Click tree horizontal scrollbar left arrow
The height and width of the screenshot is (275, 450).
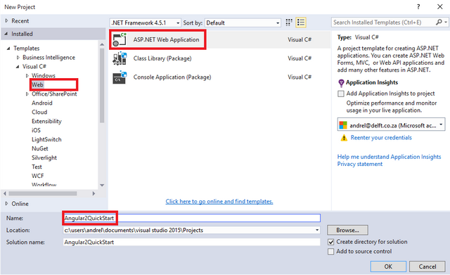[x=5, y=193]
